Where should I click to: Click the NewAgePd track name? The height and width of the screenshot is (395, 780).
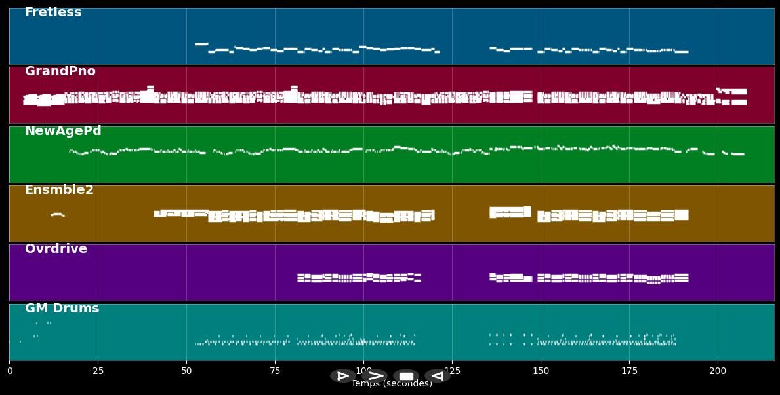point(63,131)
